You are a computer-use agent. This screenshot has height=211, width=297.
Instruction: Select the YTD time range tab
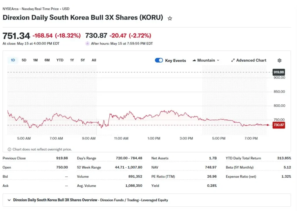(60, 60)
